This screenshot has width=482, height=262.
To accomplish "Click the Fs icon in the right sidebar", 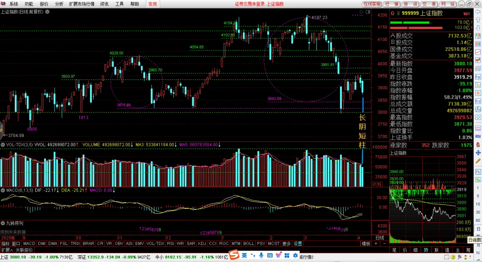I will 478,171.
